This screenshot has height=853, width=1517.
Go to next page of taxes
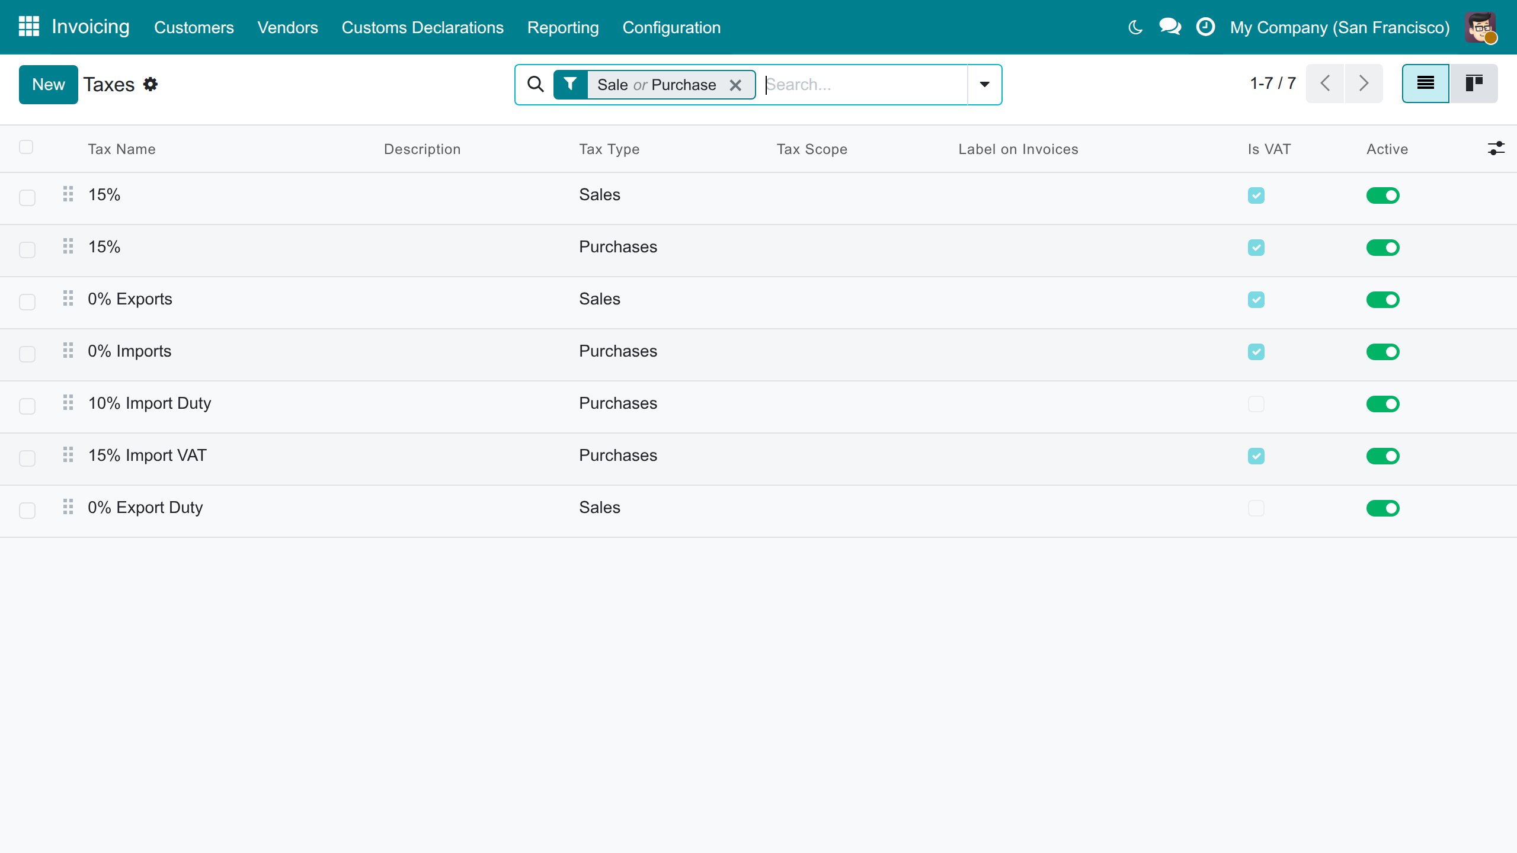1364,84
